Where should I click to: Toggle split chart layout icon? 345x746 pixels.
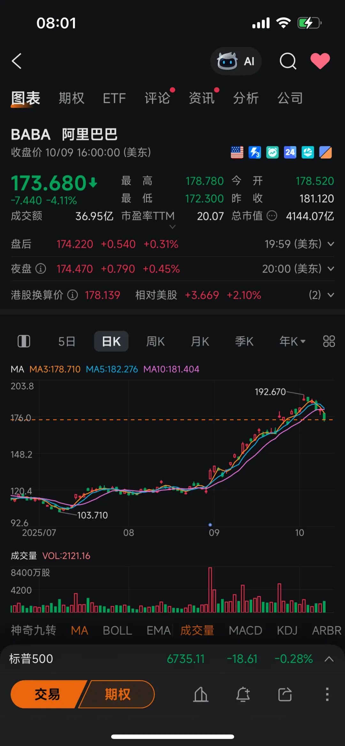(24, 341)
